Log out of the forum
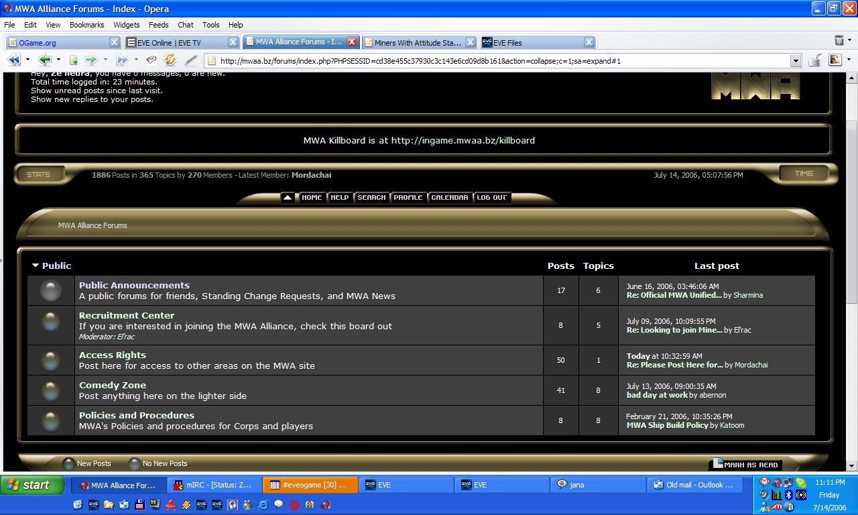Screen dimensions: 858x515 (492, 197)
